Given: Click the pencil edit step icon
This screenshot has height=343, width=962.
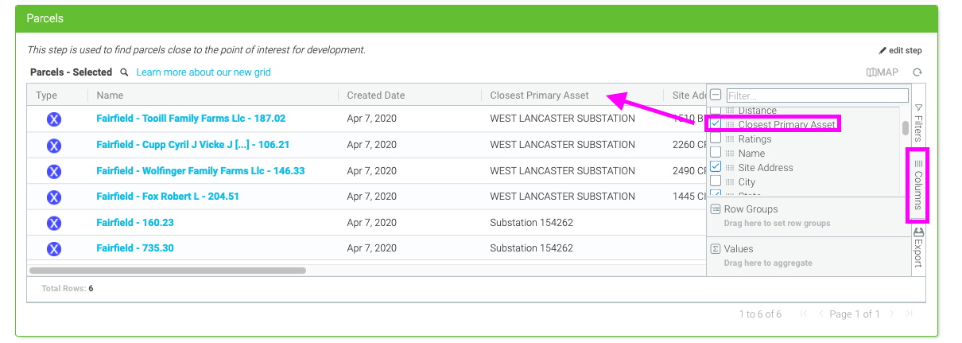Looking at the screenshot, I should pyautogui.click(x=882, y=50).
